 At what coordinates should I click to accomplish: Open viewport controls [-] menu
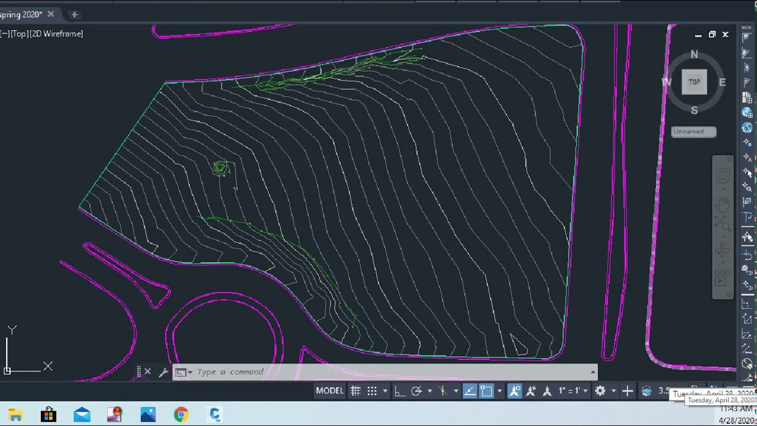[x=5, y=34]
